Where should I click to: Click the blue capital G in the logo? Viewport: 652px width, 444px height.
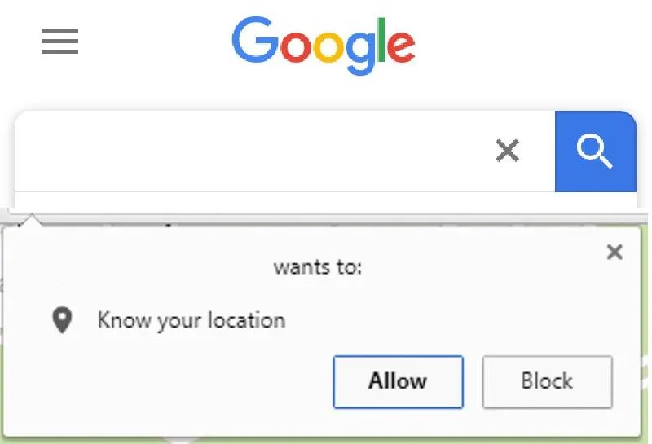255,40
